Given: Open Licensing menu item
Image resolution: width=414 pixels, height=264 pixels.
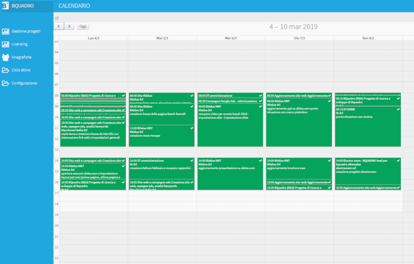Looking at the screenshot, I should 19,44.
